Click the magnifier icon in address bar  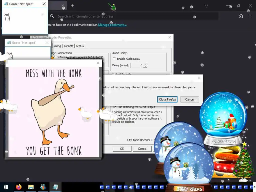point(52,16)
